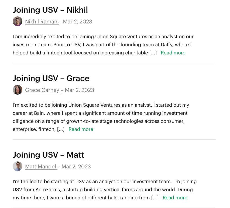Screen dimensions: 230x208
Task: Open Grace Carney's profile avatar
Action: (18, 90)
